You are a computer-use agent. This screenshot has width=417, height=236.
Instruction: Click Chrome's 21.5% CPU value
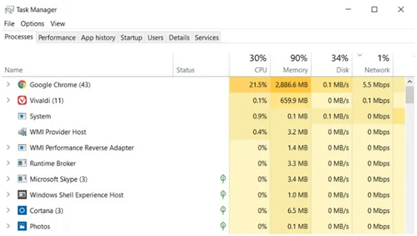tap(258, 85)
